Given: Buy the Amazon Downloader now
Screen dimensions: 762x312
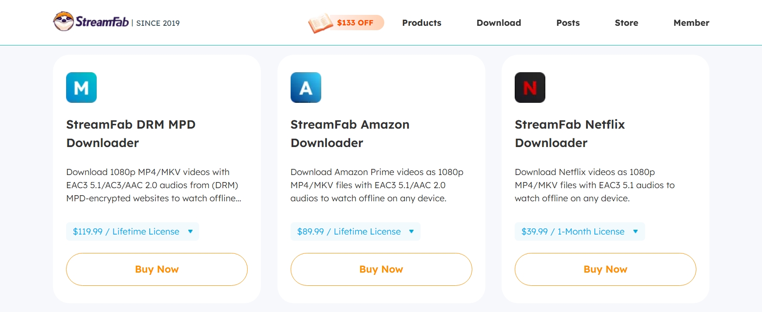Looking at the screenshot, I should point(381,269).
